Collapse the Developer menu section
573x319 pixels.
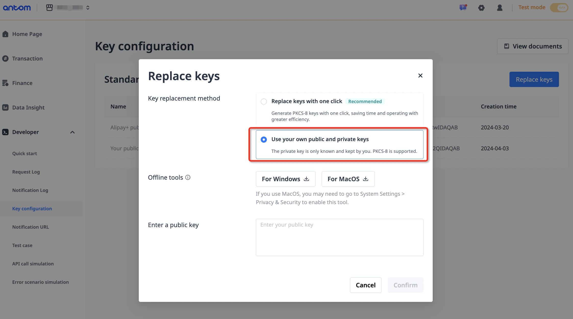(x=72, y=132)
